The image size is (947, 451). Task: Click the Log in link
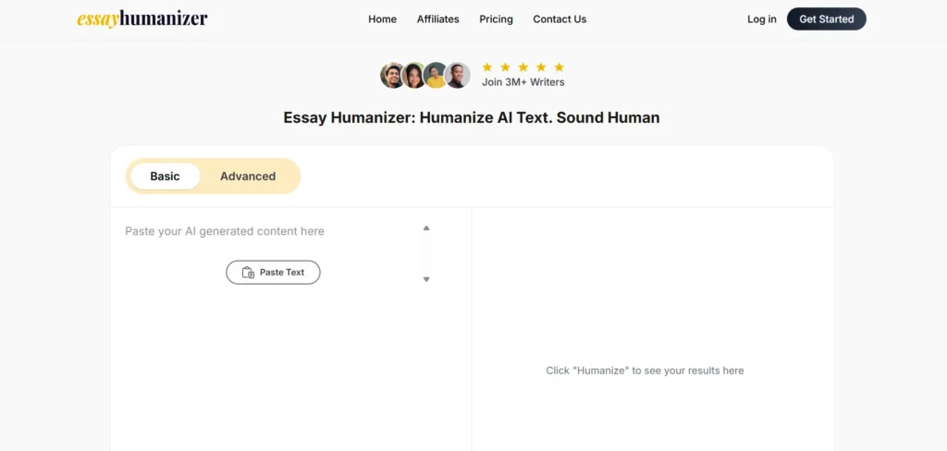click(762, 19)
